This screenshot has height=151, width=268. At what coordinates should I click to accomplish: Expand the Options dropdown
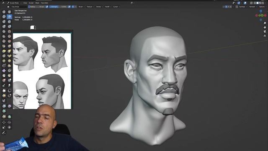pos(263,7)
